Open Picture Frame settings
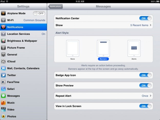160x120 pixels. (24, 48)
